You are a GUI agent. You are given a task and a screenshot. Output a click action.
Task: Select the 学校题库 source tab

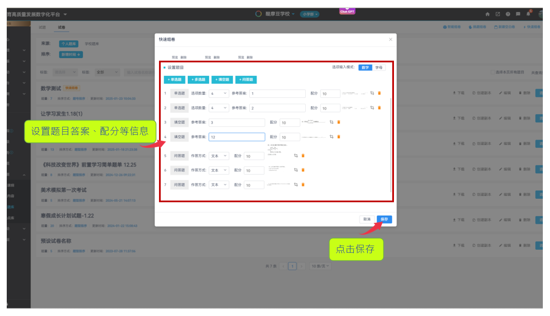(x=92, y=43)
